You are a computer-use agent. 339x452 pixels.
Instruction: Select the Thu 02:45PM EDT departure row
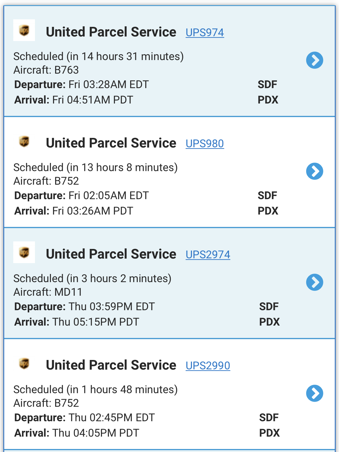tap(85, 418)
